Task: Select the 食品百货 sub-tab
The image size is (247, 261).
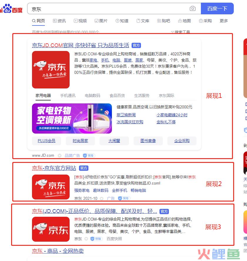Action: click(x=117, y=95)
